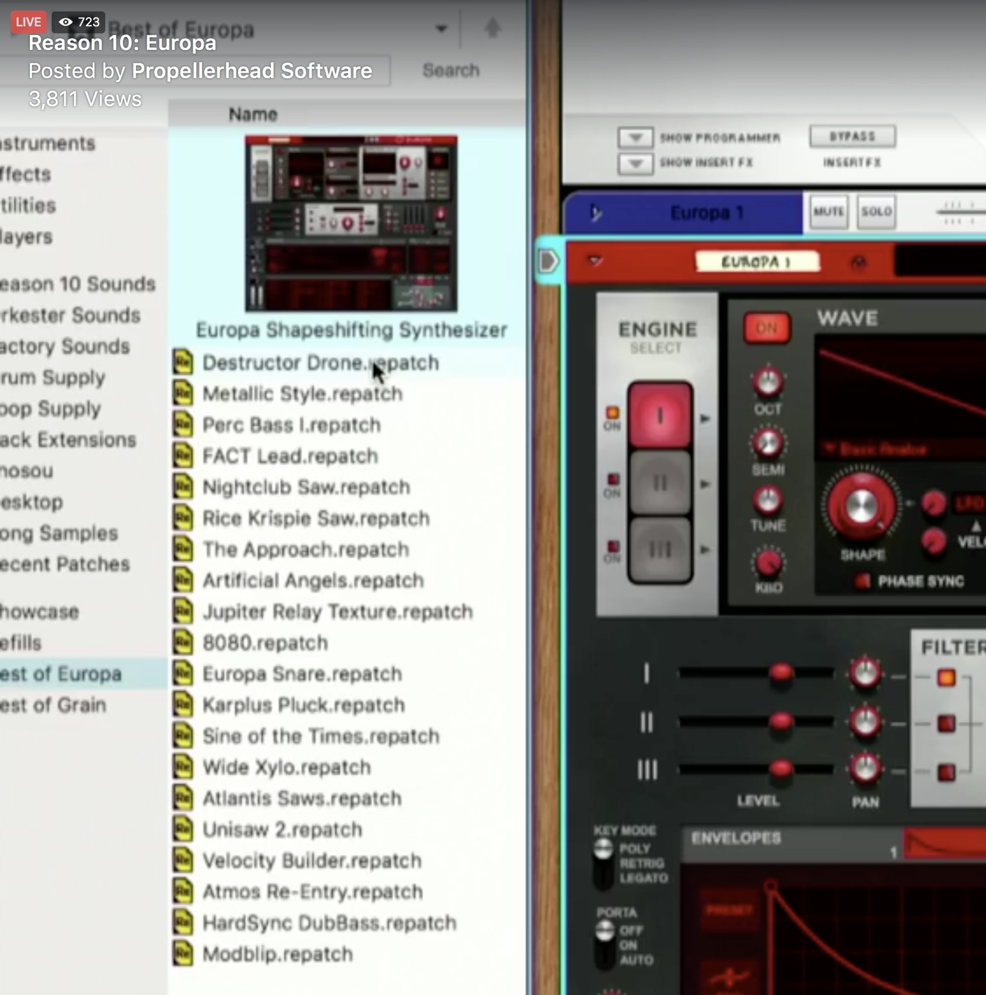Select the Metallic Style.repatch file icon
This screenshot has width=986, height=995.
183,393
